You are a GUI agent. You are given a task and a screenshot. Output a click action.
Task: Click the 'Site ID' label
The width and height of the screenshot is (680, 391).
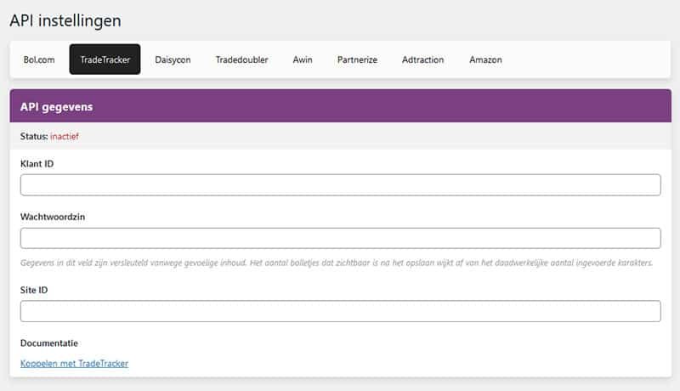click(34, 290)
